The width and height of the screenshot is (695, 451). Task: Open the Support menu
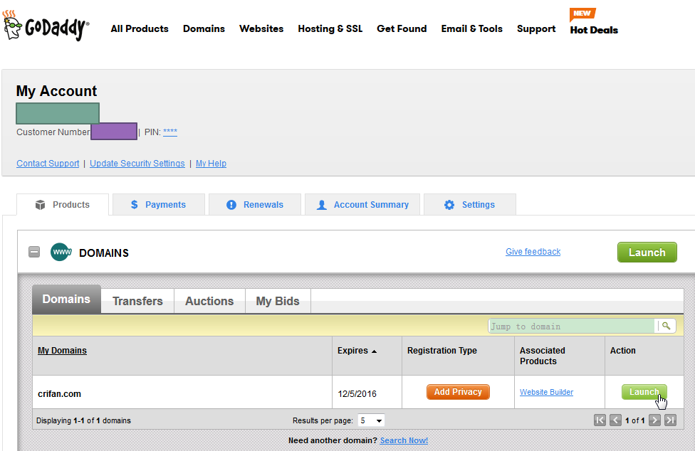pos(536,28)
